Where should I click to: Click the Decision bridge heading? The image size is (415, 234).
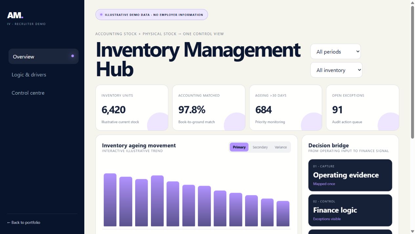pyautogui.click(x=328, y=145)
